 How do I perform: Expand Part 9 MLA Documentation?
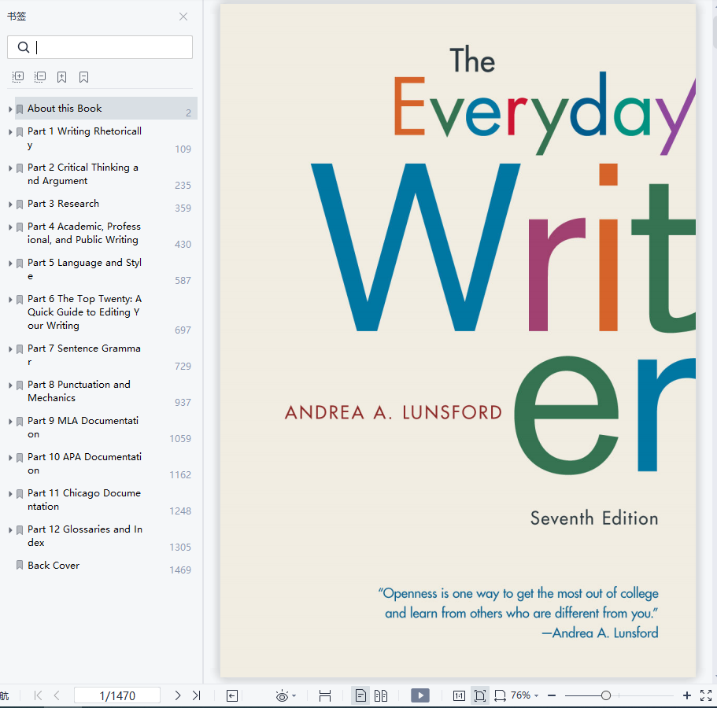(x=10, y=422)
